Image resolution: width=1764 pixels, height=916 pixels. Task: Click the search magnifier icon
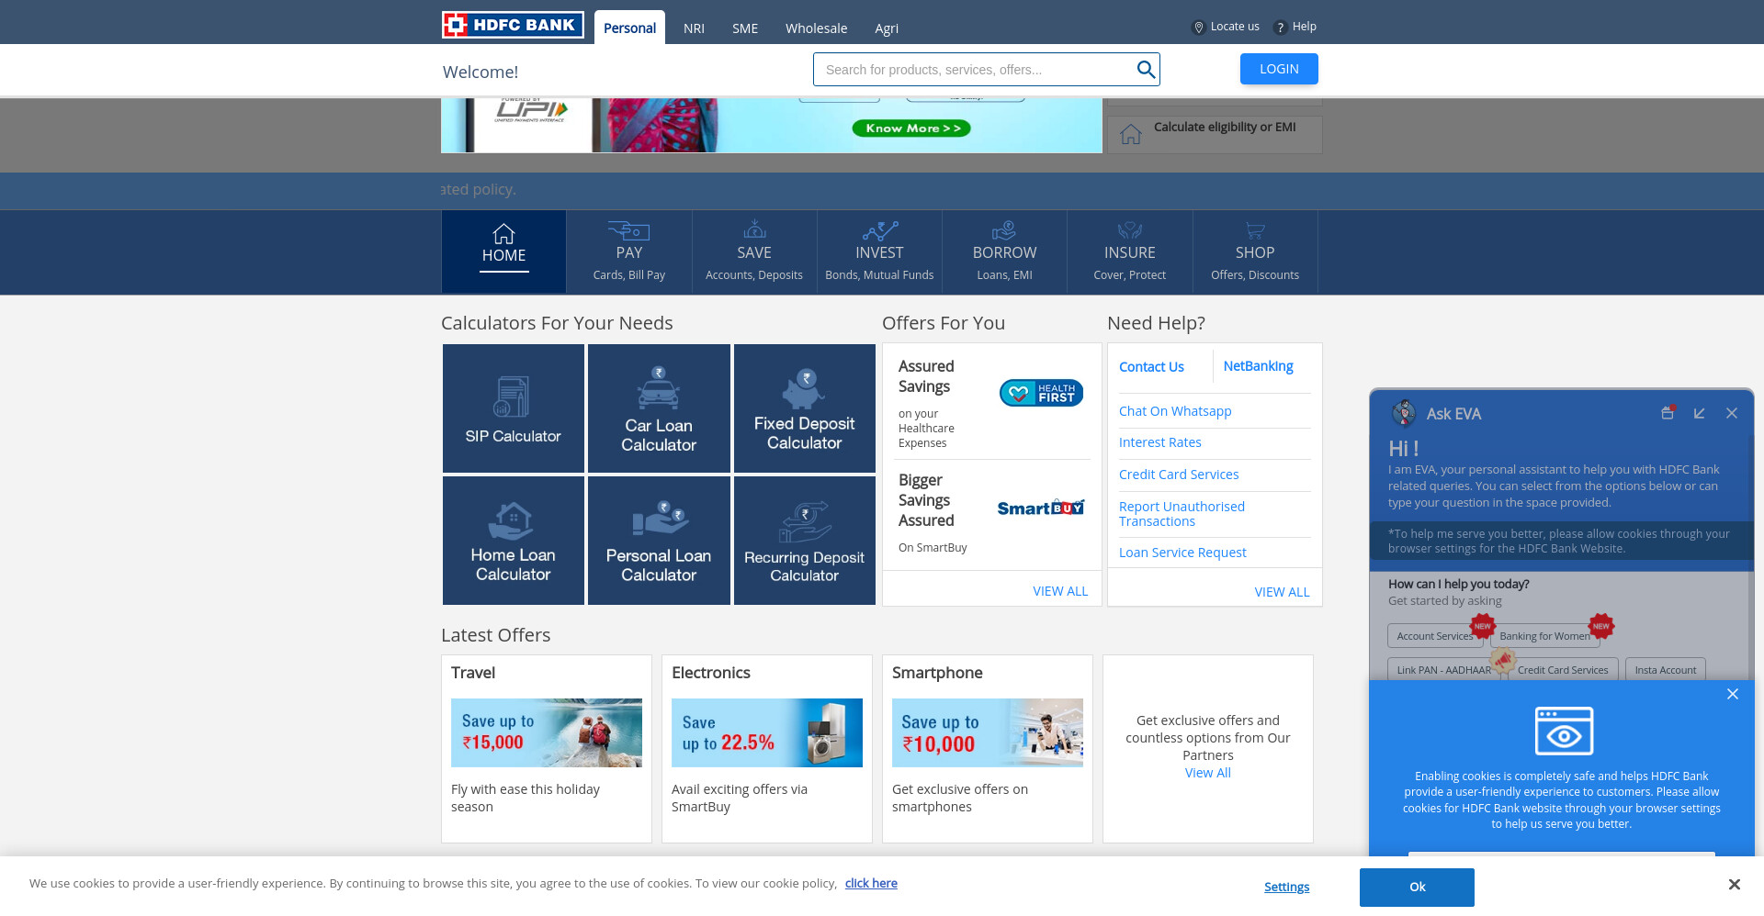coord(1146,70)
